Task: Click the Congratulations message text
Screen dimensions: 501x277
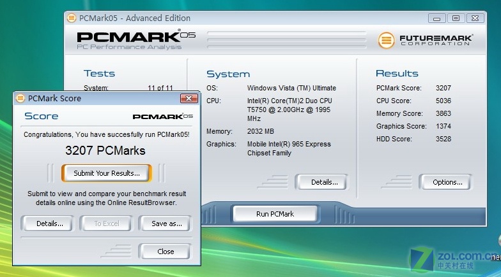Action: click(106, 134)
